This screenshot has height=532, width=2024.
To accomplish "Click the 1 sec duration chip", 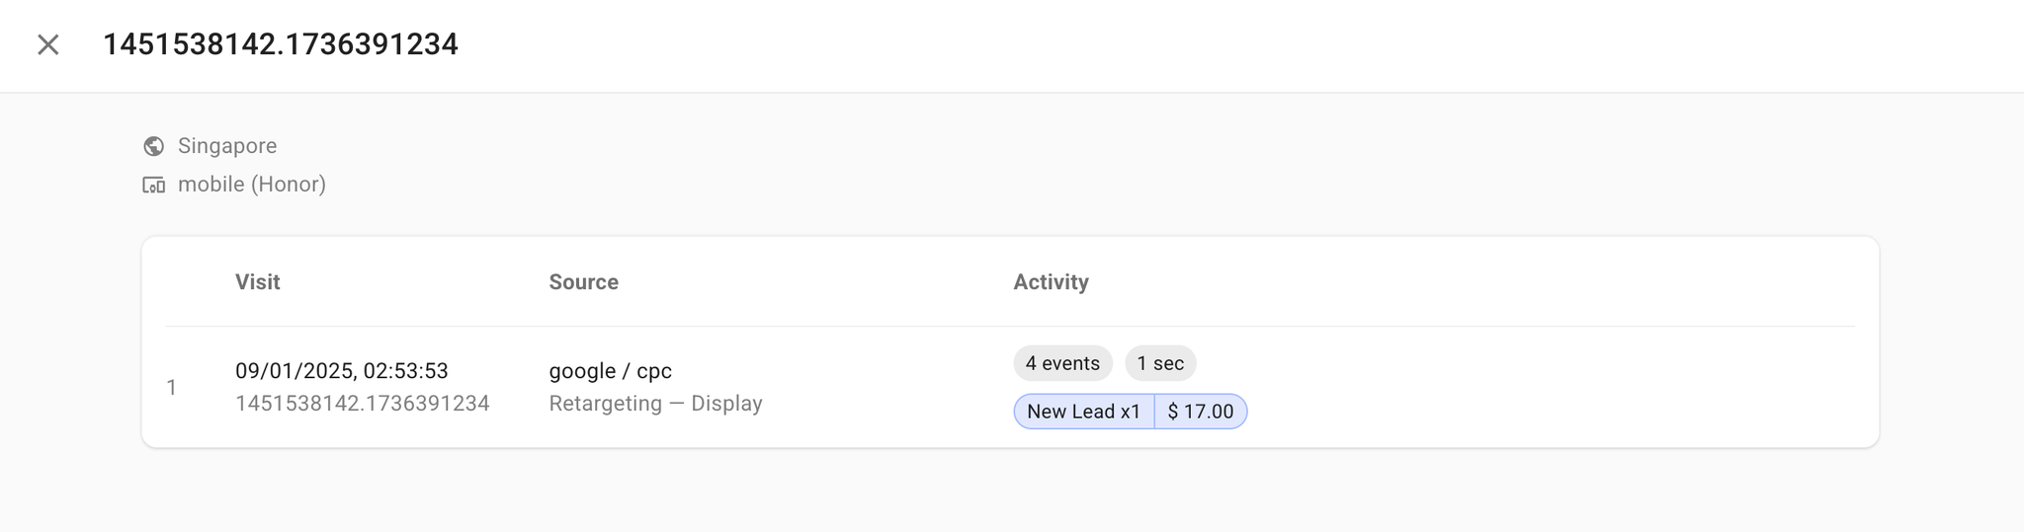I will (x=1160, y=363).
